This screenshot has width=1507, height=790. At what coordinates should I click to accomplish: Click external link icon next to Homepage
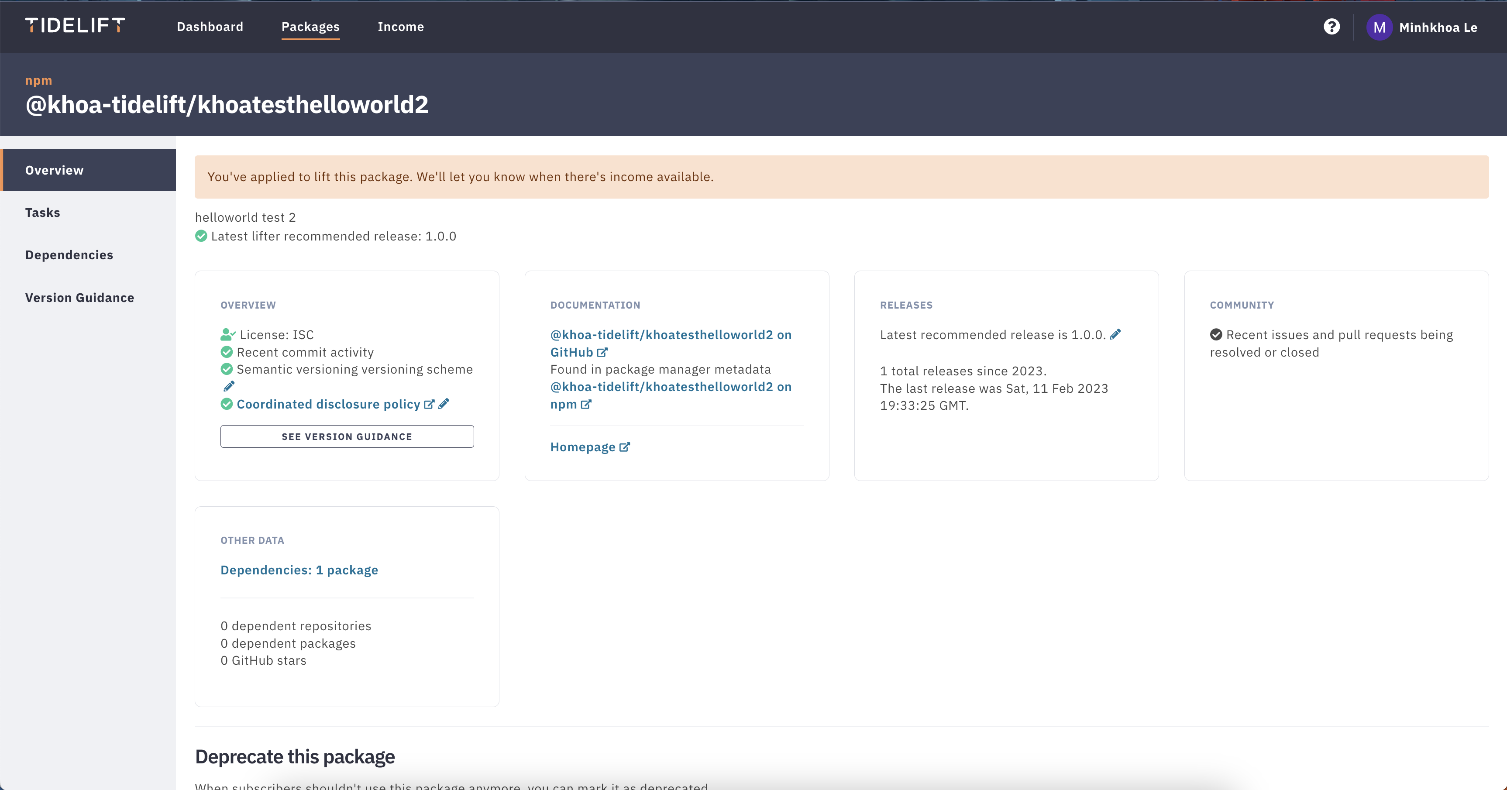pyautogui.click(x=624, y=447)
